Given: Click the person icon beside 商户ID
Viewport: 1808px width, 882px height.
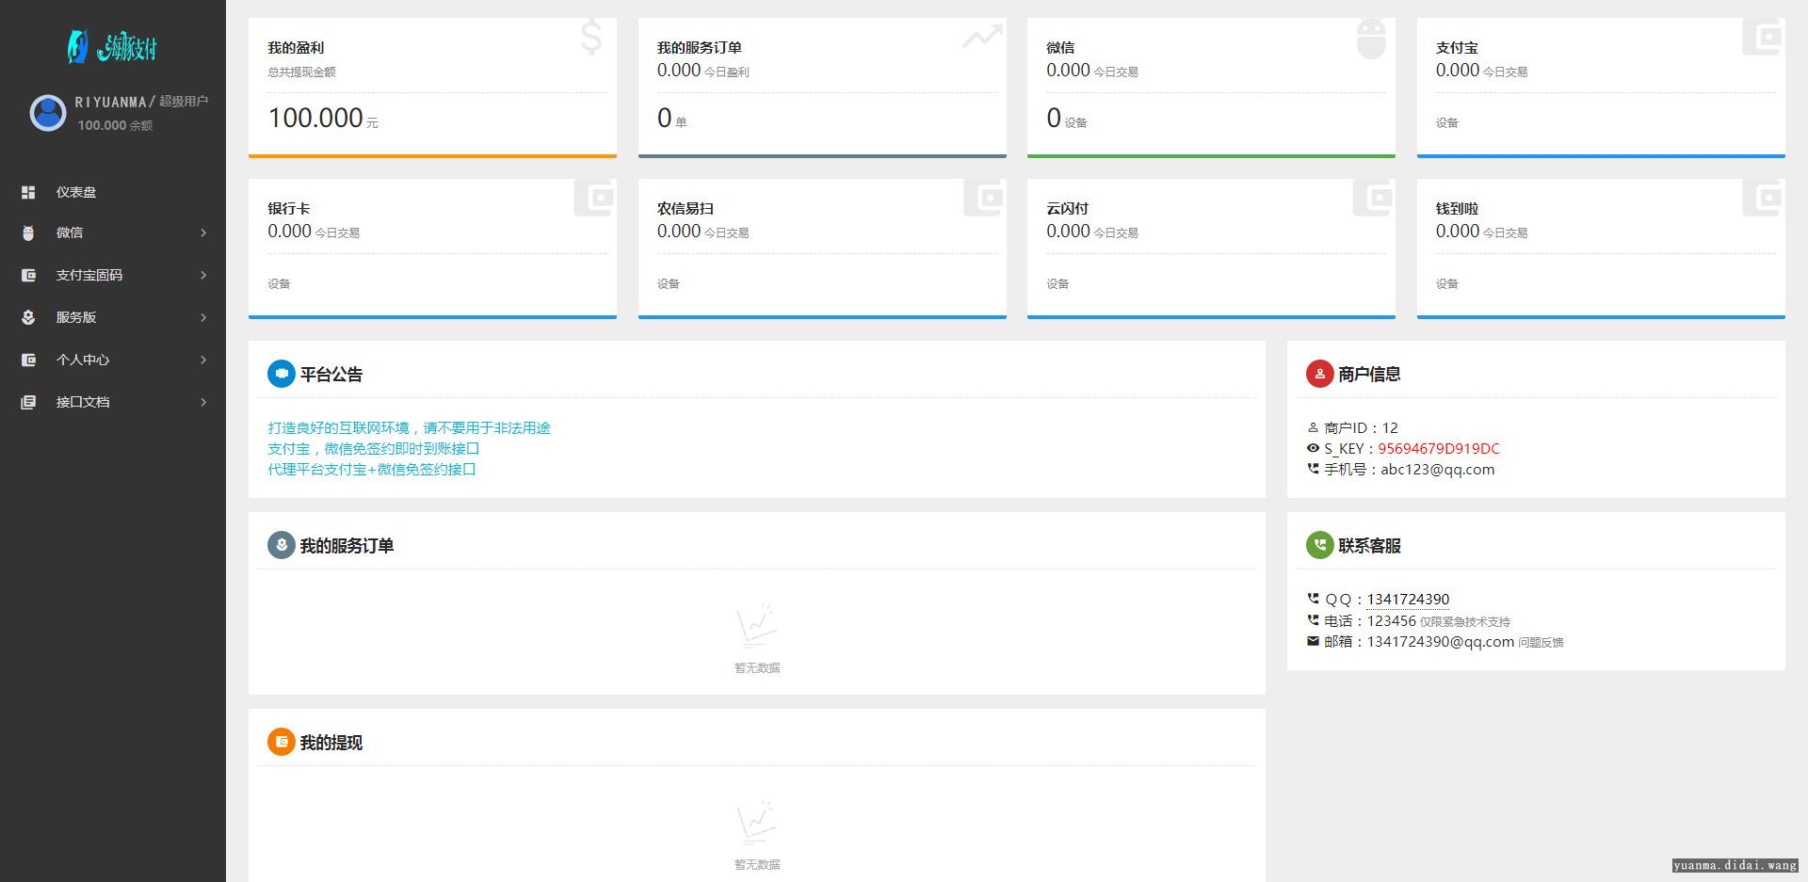Looking at the screenshot, I should [1313, 427].
